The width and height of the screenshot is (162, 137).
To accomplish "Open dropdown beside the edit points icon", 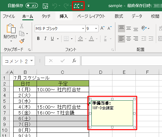I will (82, 6).
